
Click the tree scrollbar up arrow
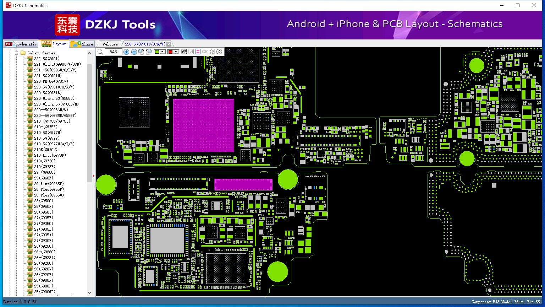(x=89, y=53)
